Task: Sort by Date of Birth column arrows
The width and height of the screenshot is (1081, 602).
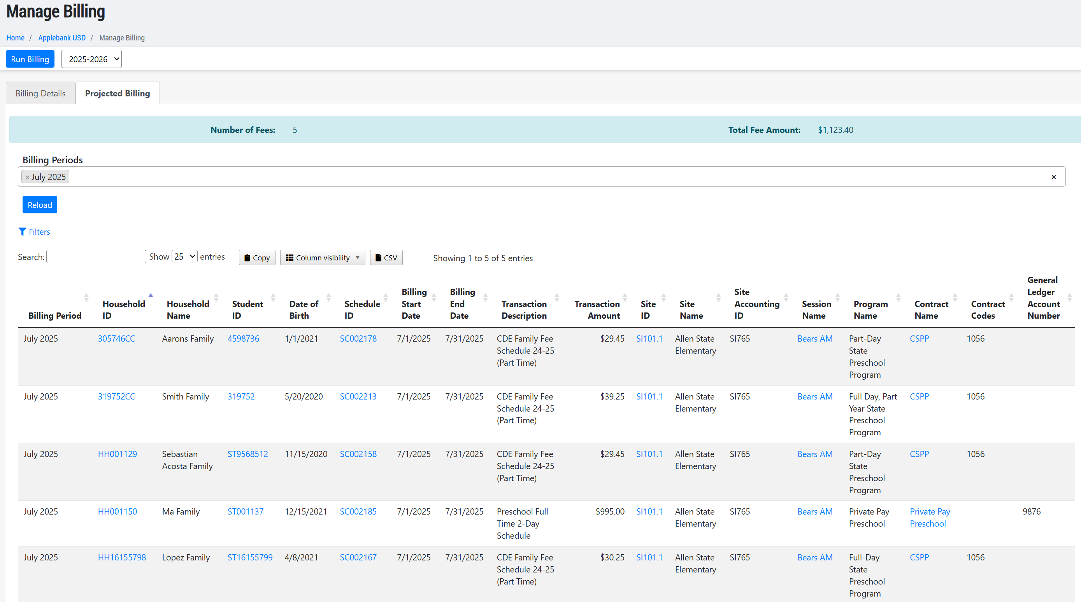Action: pyautogui.click(x=328, y=298)
